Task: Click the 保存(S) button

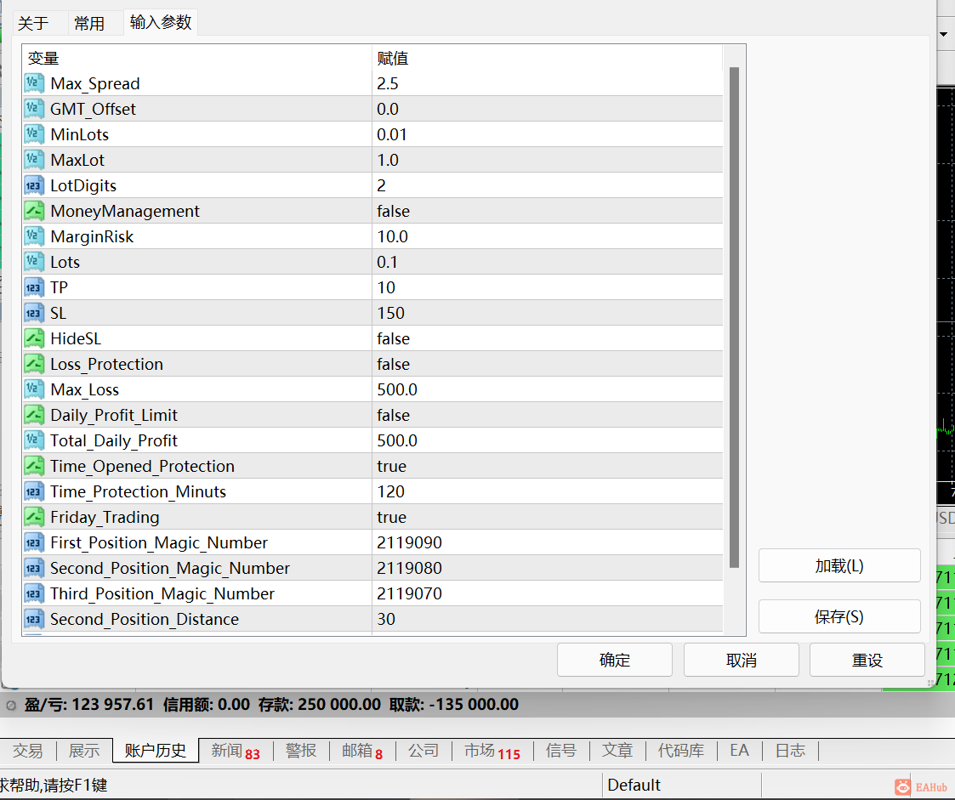Action: [x=839, y=616]
